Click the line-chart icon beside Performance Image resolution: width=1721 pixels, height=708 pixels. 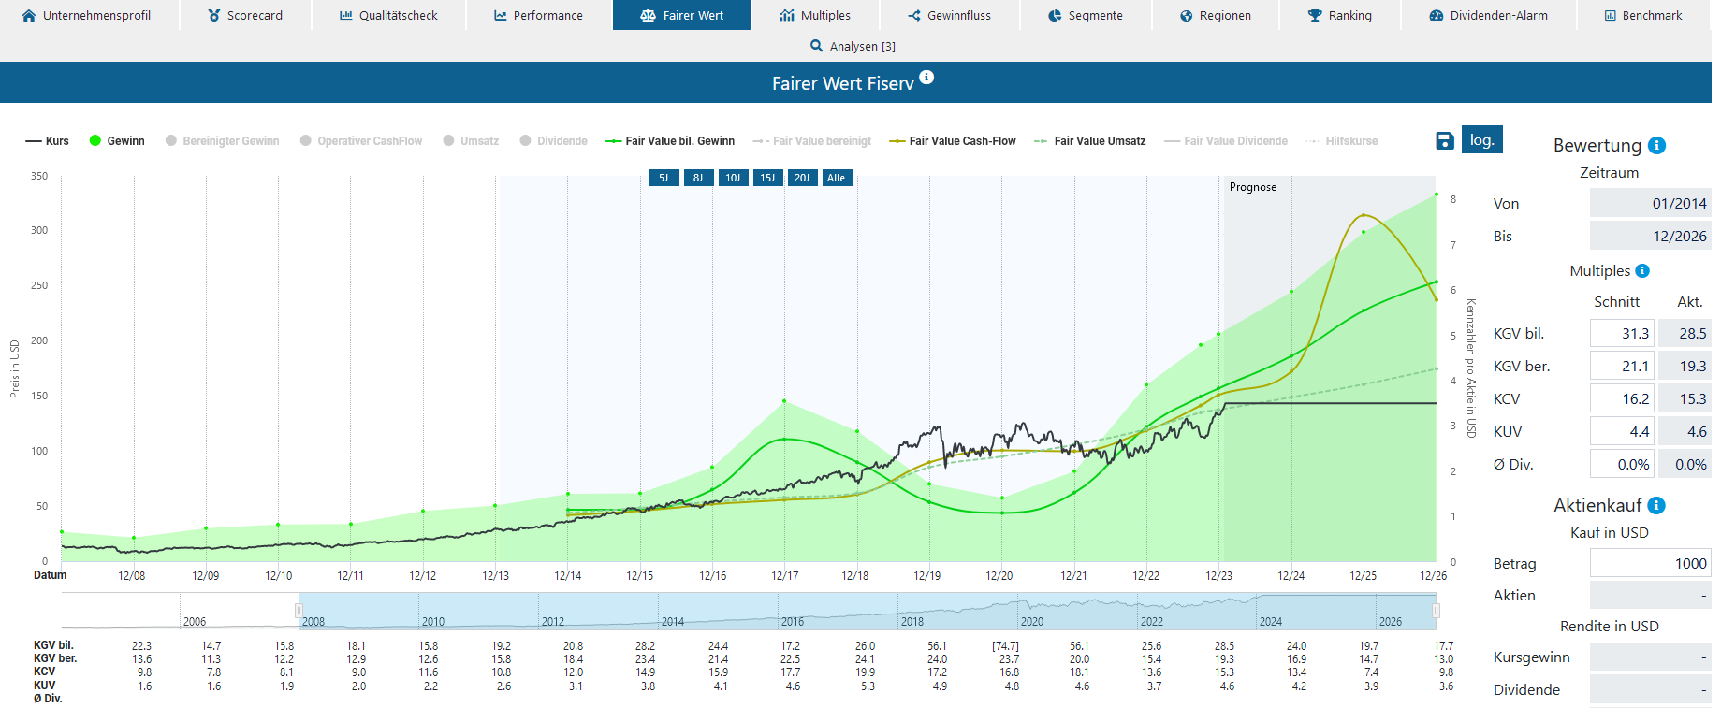pyautogui.click(x=501, y=16)
